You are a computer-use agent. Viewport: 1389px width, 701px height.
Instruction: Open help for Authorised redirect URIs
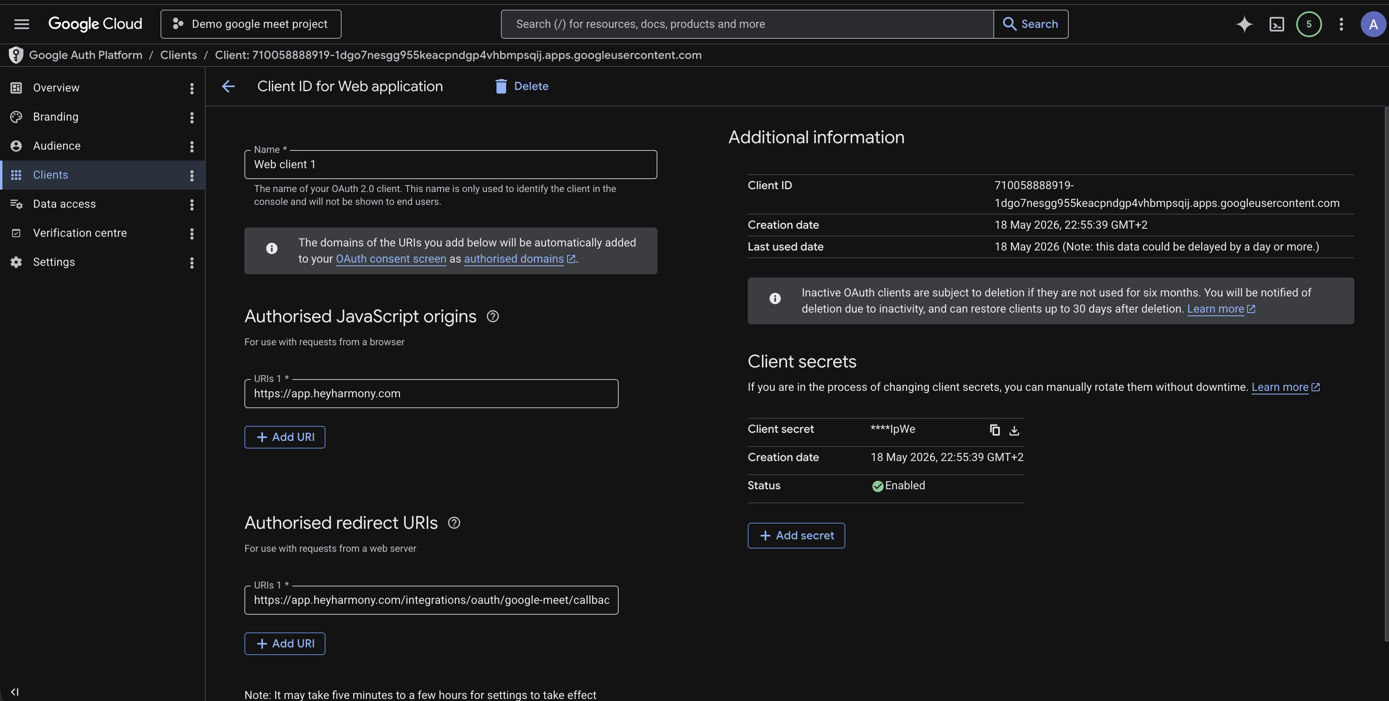(454, 523)
